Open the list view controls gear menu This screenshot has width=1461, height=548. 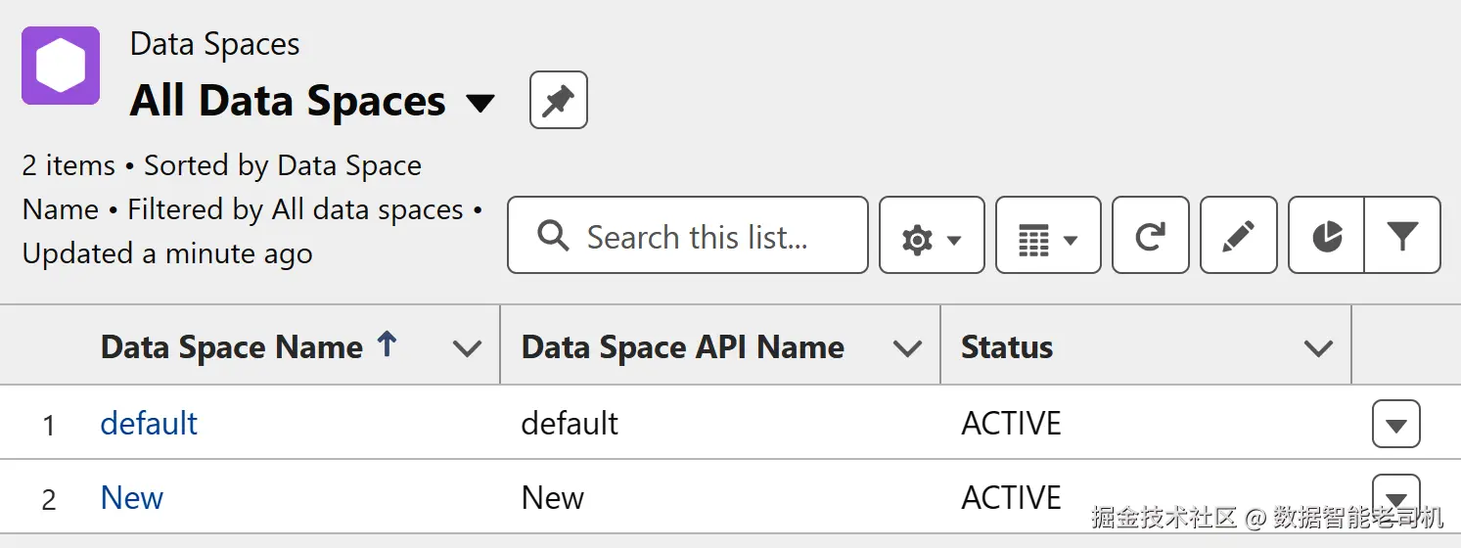pos(931,236)
